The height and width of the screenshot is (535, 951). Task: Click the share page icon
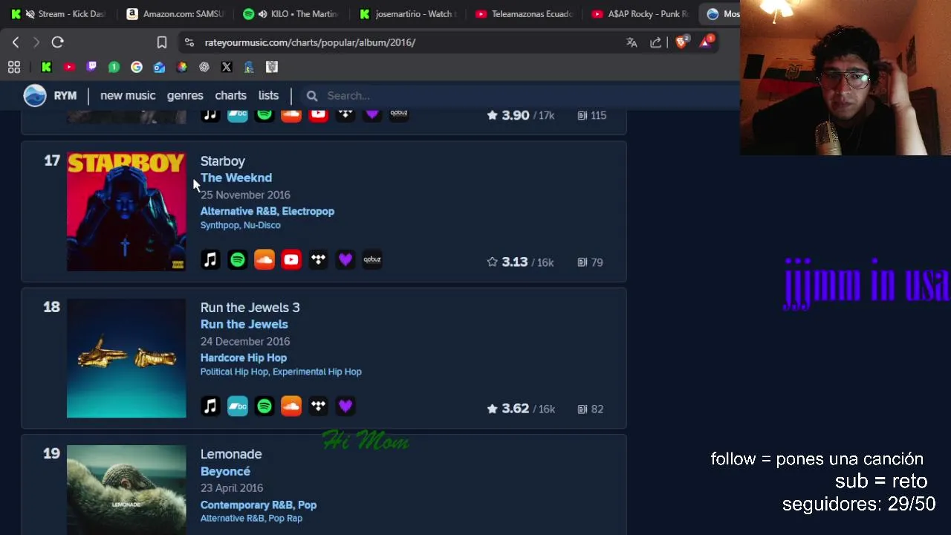(x=655, y=42)
